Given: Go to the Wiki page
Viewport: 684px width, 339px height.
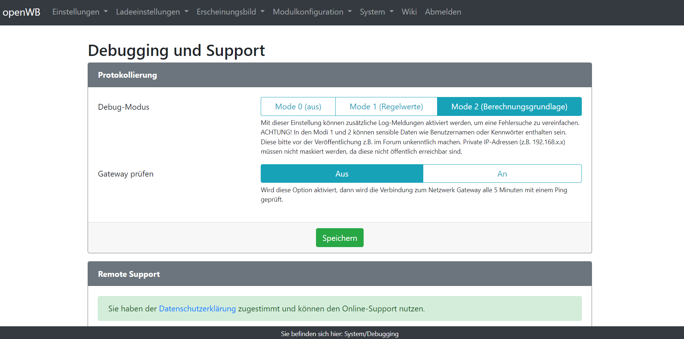Looking at the screenshot, I should [x=409, y=12].
